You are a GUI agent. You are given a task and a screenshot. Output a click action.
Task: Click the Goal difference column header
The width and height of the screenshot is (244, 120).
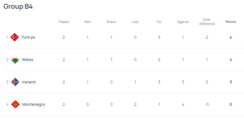pyautogui.click(x=207, y=22)
